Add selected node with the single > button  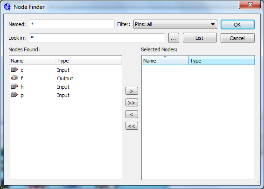tap(132, 91)
